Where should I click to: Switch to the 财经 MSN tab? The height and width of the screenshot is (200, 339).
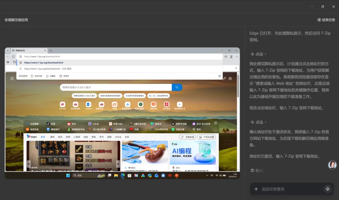[x=86, y=137]
